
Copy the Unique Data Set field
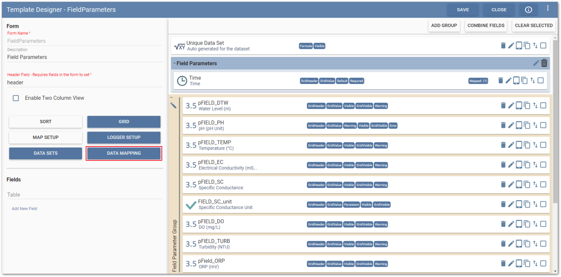click(527, 46)
